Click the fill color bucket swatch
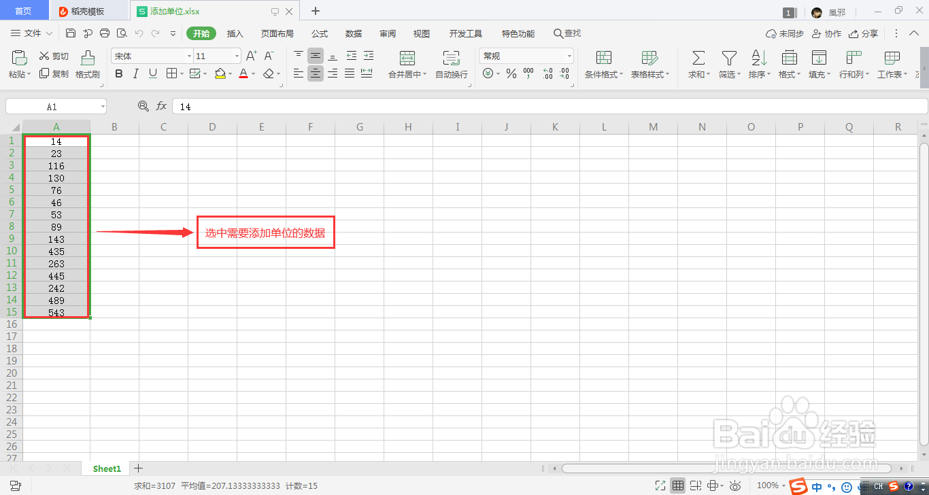The width and height of the screenshot is (929, 495). coord(220,73)
